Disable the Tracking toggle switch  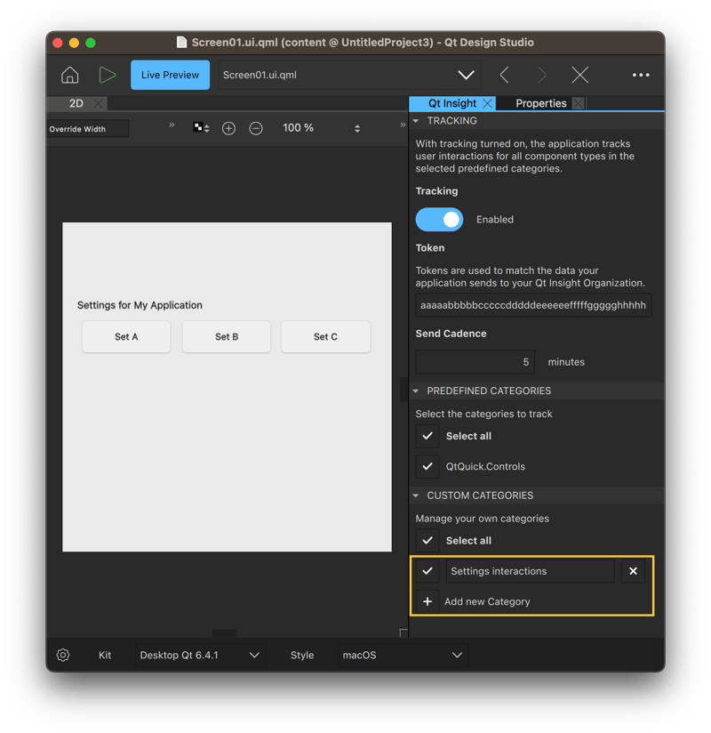click(x=440, y=219)
